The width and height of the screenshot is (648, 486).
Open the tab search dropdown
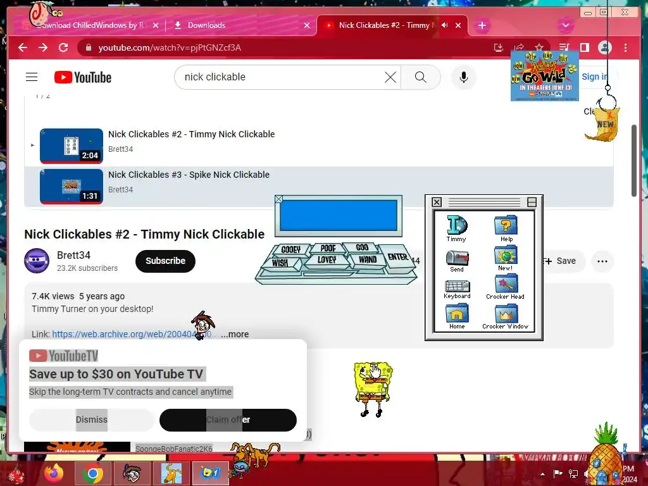tap(565, 25)
